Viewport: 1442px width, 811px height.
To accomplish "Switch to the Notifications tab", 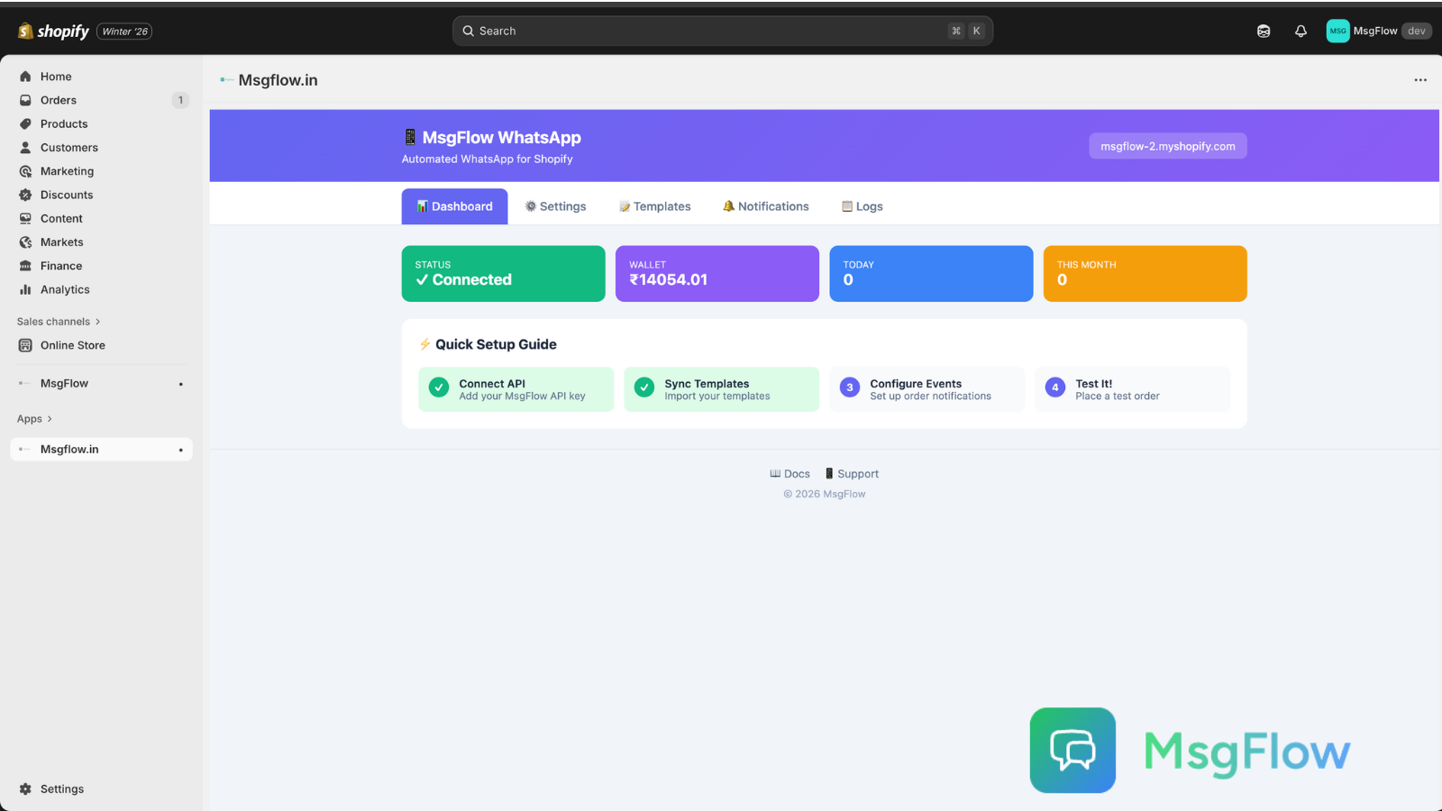I will point(766,206).
